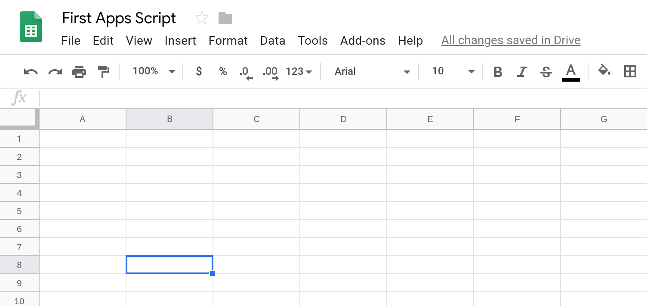Open the Move to folder icon
The width and height of the screenshot is (647, 306).
(x=225, y=18)
